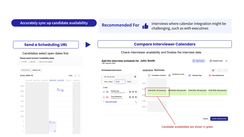Screen dimensions: 244x137
Task: Go to previous day in interviewer calendar
Action: pyautogui.click(x=219, y=70)
